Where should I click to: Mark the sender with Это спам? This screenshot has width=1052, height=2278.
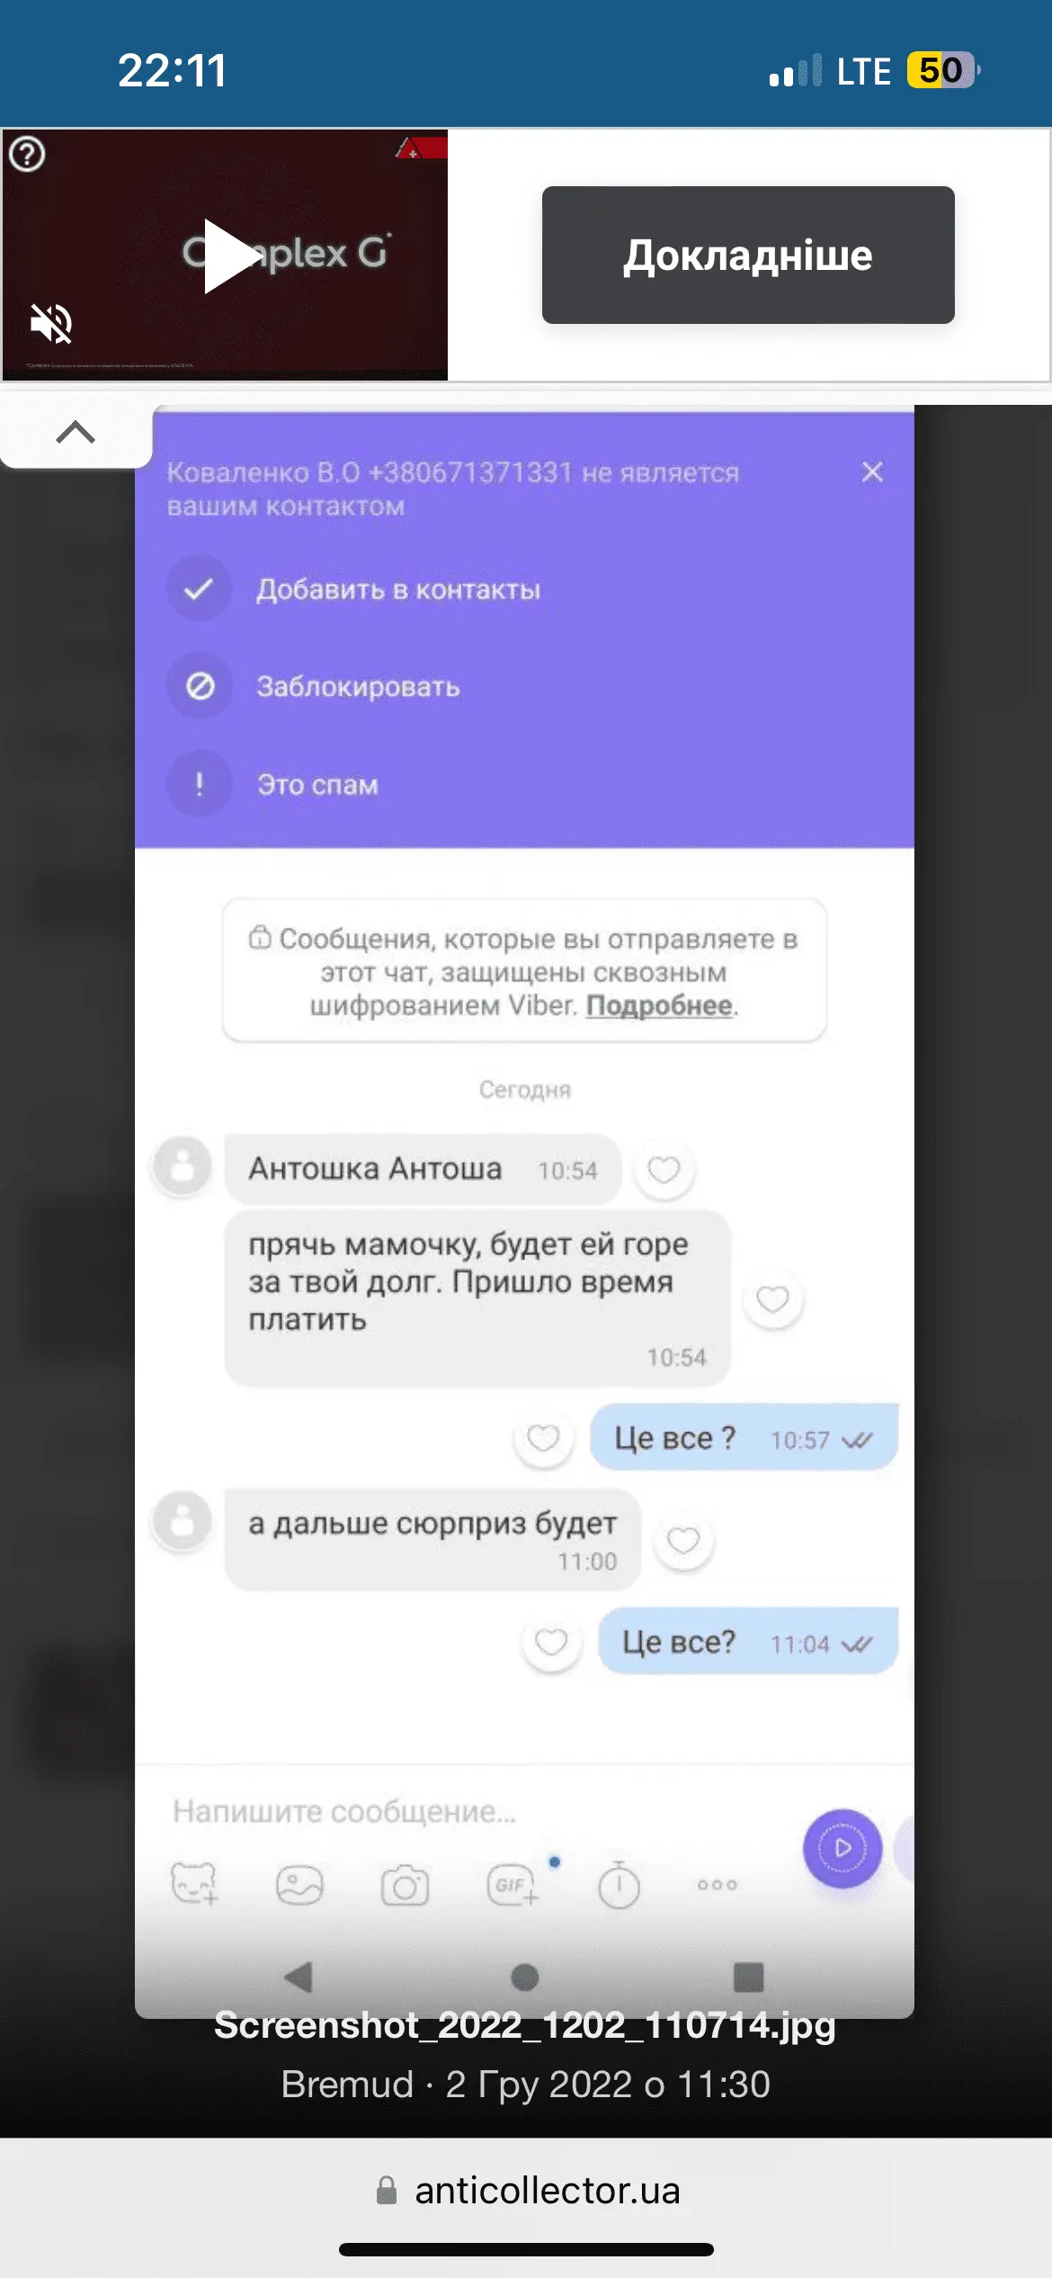[x=317, y=785]
